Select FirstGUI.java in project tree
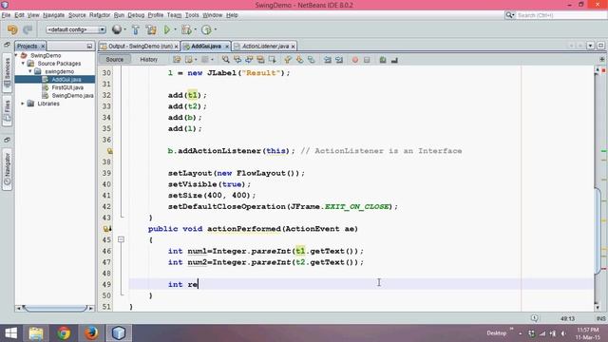Screen dimensions: 608x342 (x=67, y=87)
